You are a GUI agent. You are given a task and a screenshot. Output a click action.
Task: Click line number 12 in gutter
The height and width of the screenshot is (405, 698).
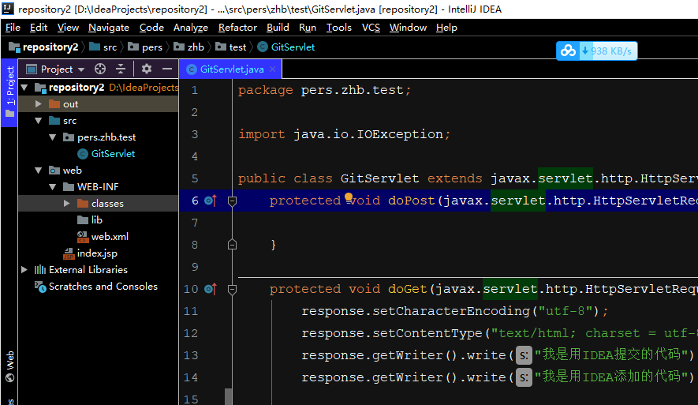[191, 333]
